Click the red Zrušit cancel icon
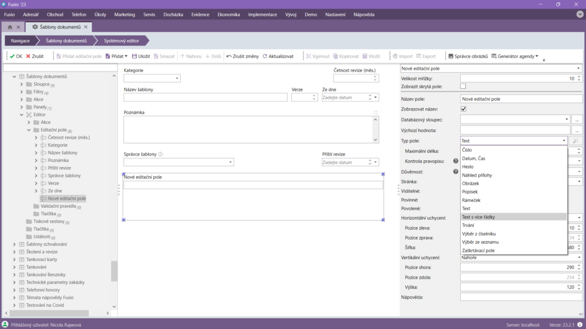586x329 pixels. (28, 57)
